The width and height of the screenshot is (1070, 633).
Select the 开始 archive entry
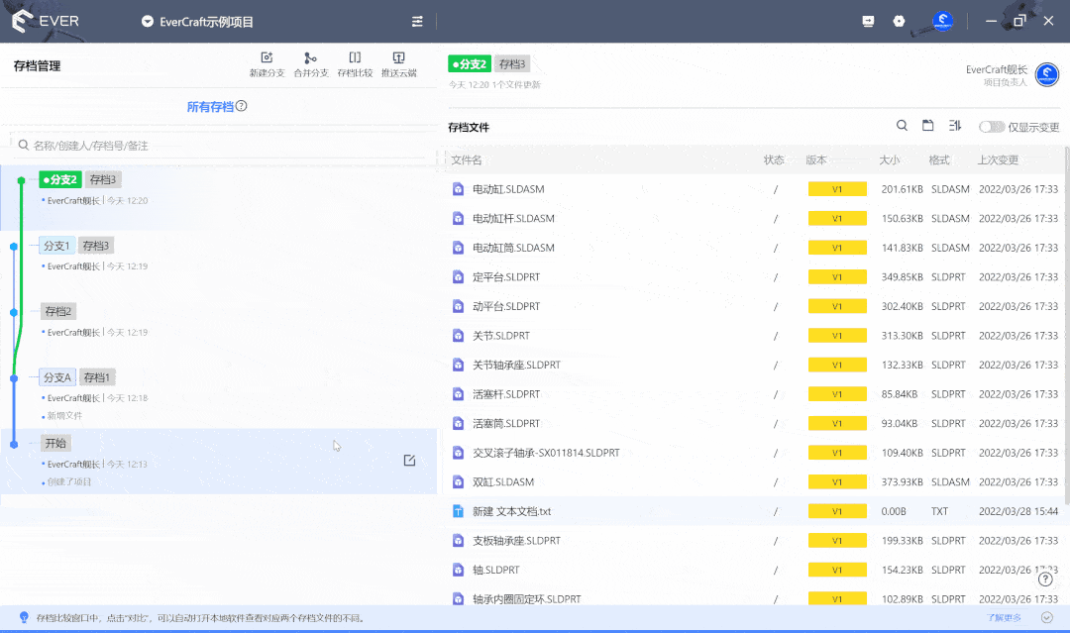point(218,461)
